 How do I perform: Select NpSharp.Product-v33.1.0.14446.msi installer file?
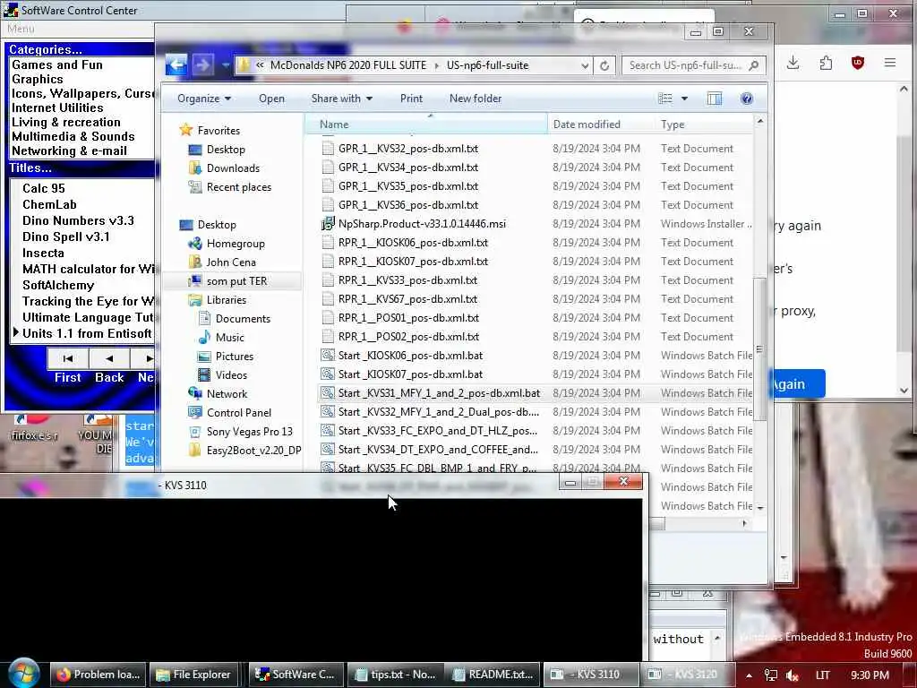click(x=422, y=223)
